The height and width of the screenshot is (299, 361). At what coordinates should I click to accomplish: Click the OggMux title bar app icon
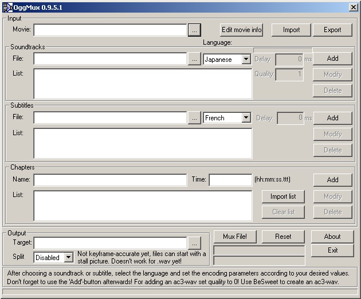click(x=7, y=7)
